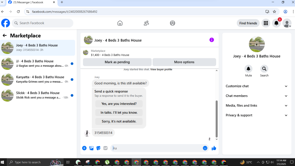Image resolution: width=295 pixels, height=166 pixels.
Task: Open JJ 4 Beds 3 Baths conversation
Action: tap(38, 63)
